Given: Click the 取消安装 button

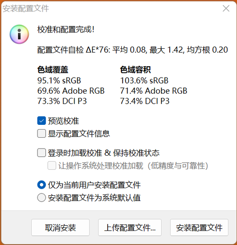Looking at the screenshot, I should (60, 227).
